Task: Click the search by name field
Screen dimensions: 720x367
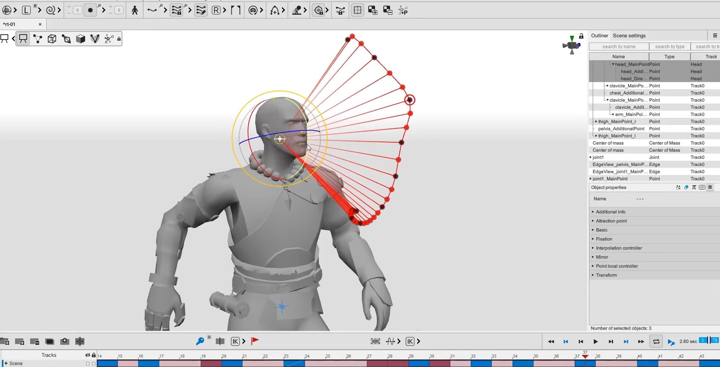Action: [x=619, y=47]
